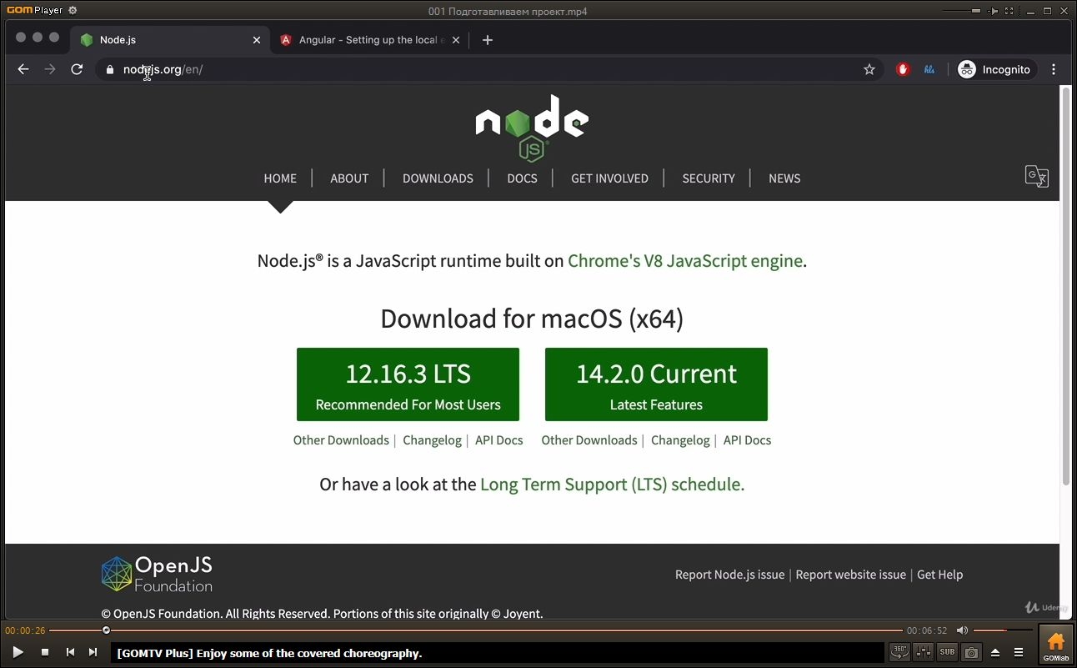Open the GOMlab home button
The height and width of the screenshot is (668, 1077).
[x=1055, y=645]
